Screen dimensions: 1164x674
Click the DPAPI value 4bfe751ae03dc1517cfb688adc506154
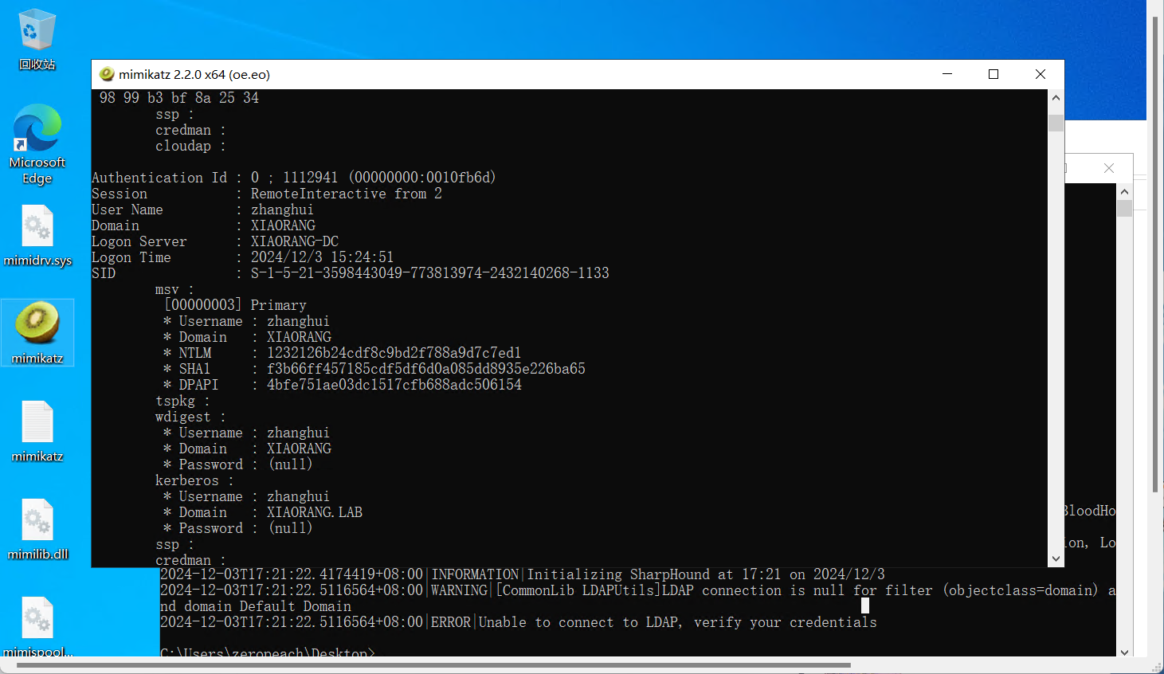coord(394,385)
